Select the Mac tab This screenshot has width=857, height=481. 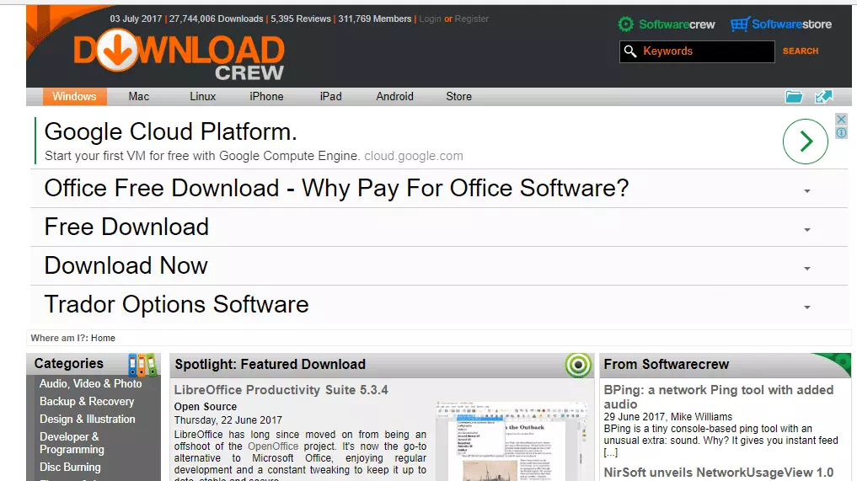[139, 96]
